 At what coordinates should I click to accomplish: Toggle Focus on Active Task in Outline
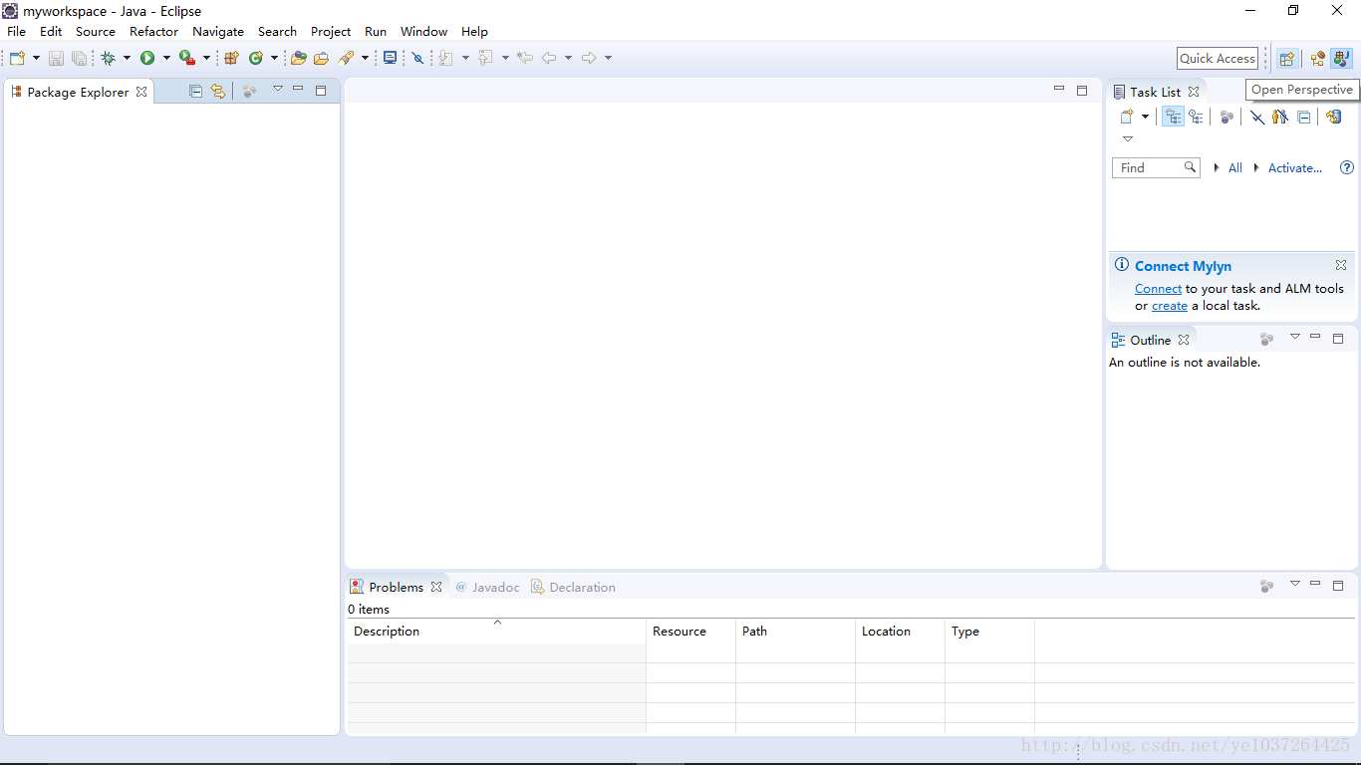[1266, 339]
